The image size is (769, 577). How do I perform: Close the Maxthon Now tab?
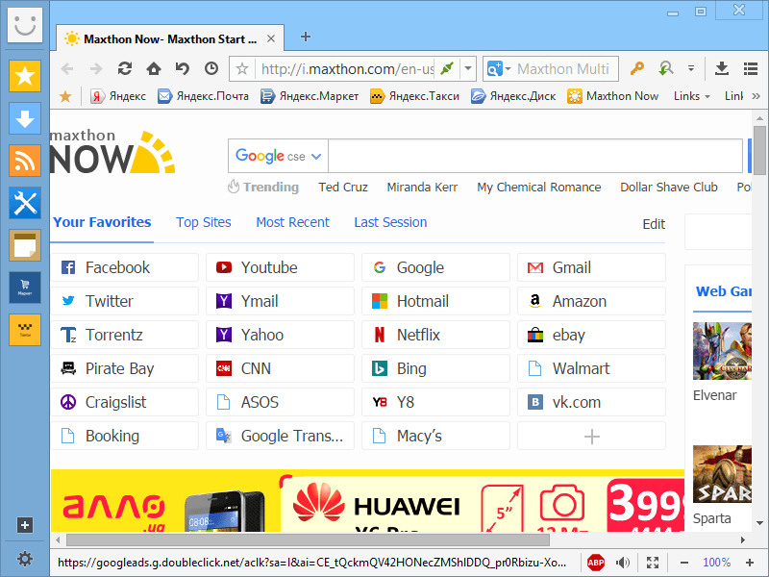pos(271,38)
